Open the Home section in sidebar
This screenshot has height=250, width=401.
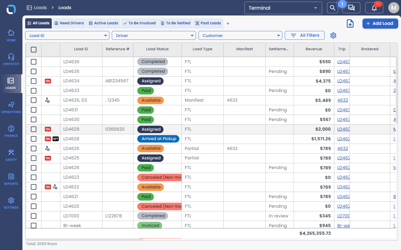(x=11, y=35)
